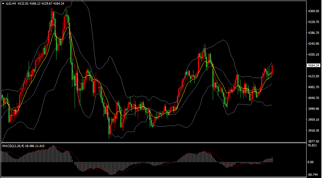Click the small triangle beside LLG,H4
The width and height of the screenshot is (322, 178).
[3, 4]
